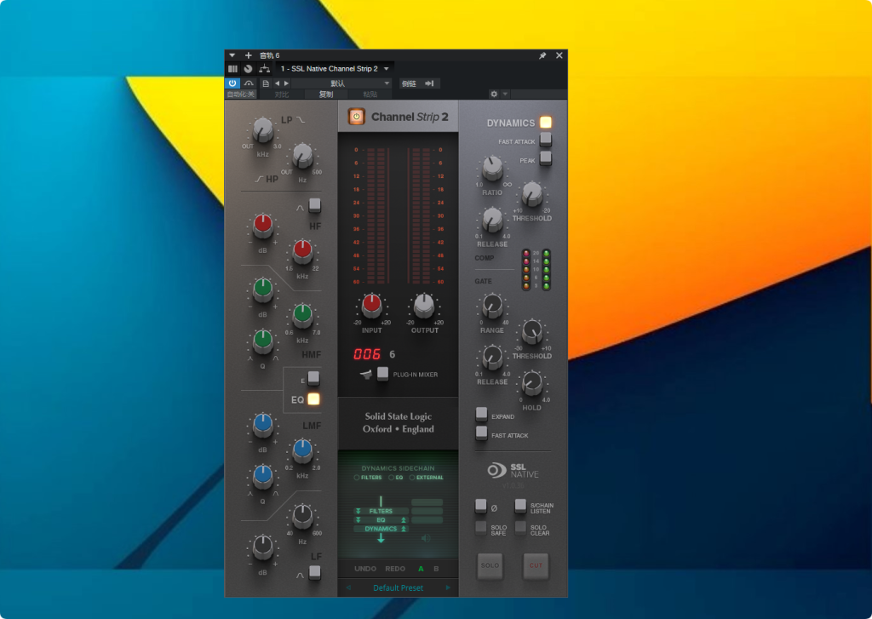
Task: Click the Default Preset name
Action: point(399,587)
